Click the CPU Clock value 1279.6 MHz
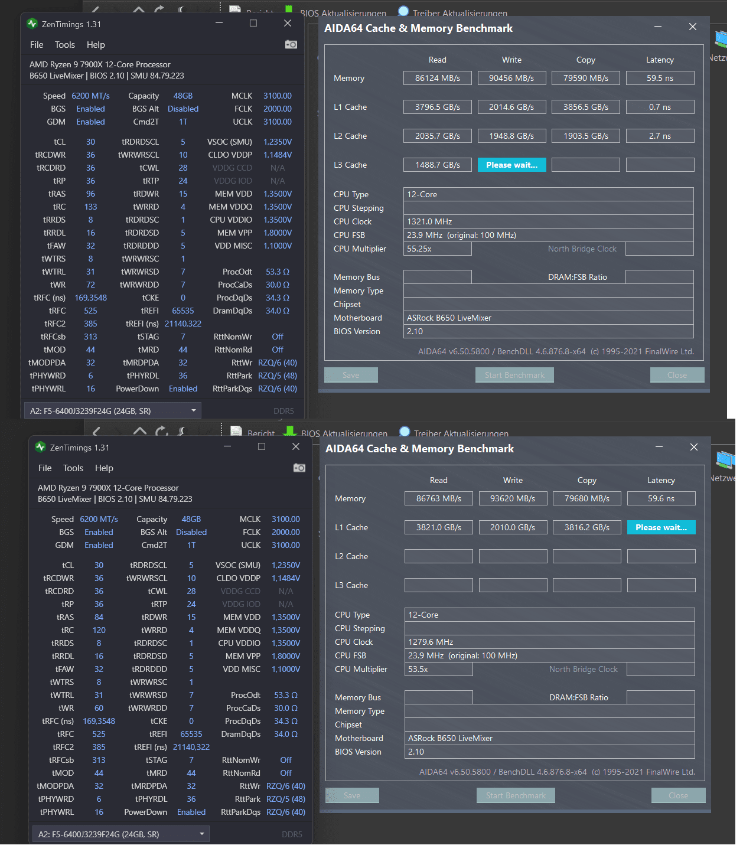Viewport: 743px width, 855px height. 550,642
